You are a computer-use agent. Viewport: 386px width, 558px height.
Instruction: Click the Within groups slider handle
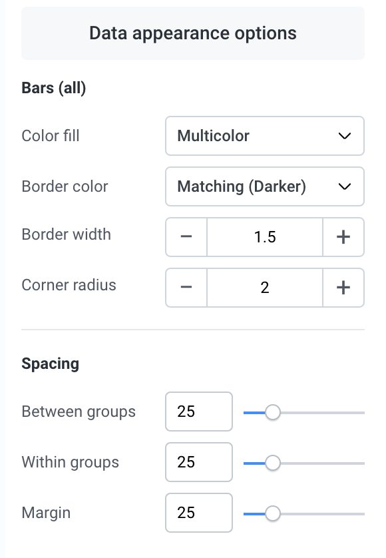tap(273, 463)
